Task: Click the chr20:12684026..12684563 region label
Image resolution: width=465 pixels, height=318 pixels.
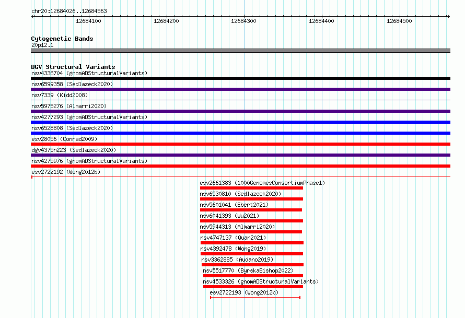Action: (x=69, y=11)
